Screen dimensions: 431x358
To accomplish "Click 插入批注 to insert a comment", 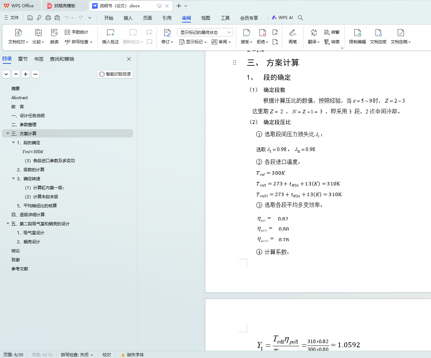I will coord(111,37).
